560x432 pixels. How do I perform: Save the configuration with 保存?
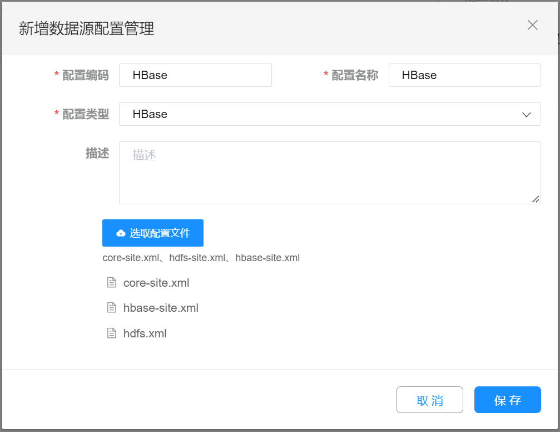tap(507, 400)
